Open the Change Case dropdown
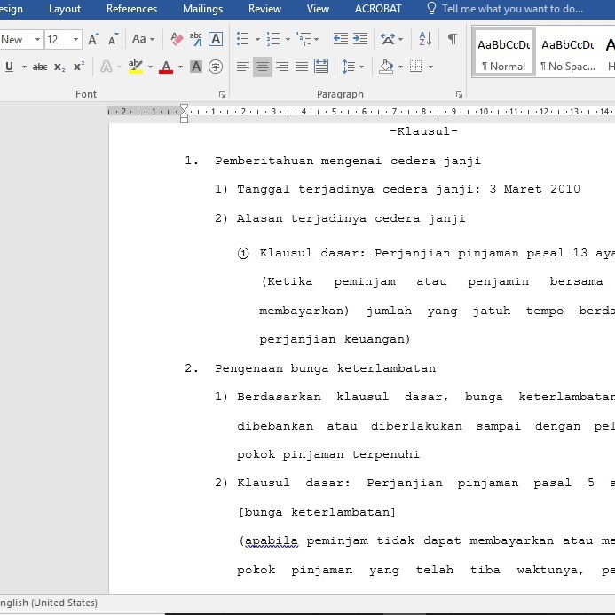Viewport: 615px width, 615px height. [143, 39]
